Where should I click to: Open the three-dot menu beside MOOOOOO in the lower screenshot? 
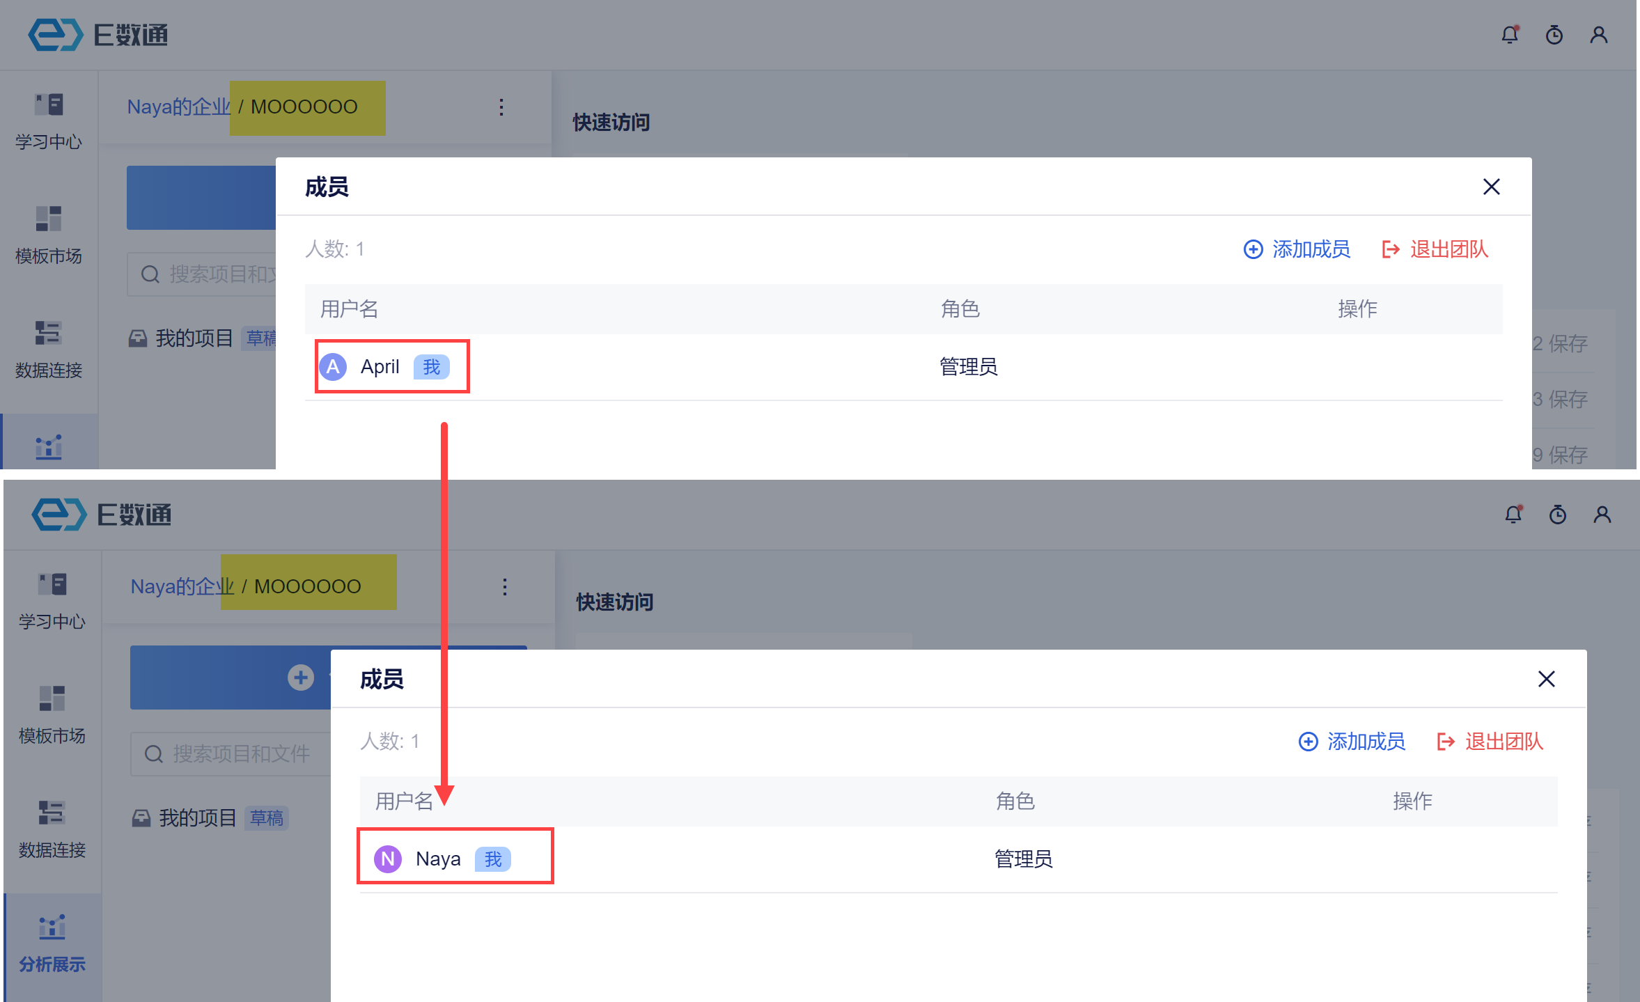click(x=505, y=586)
